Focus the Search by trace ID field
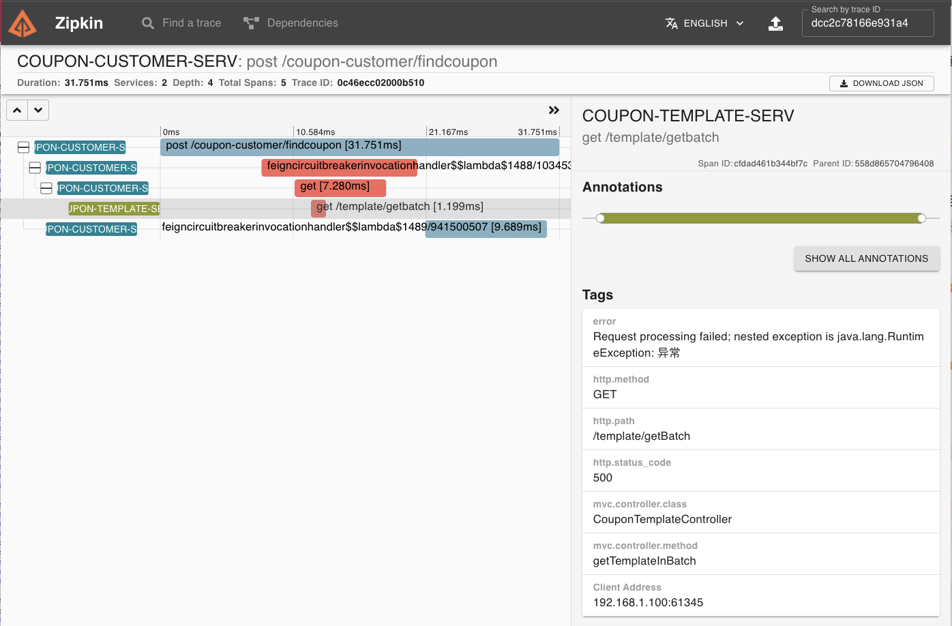The image size is (952, 626). 867,23
